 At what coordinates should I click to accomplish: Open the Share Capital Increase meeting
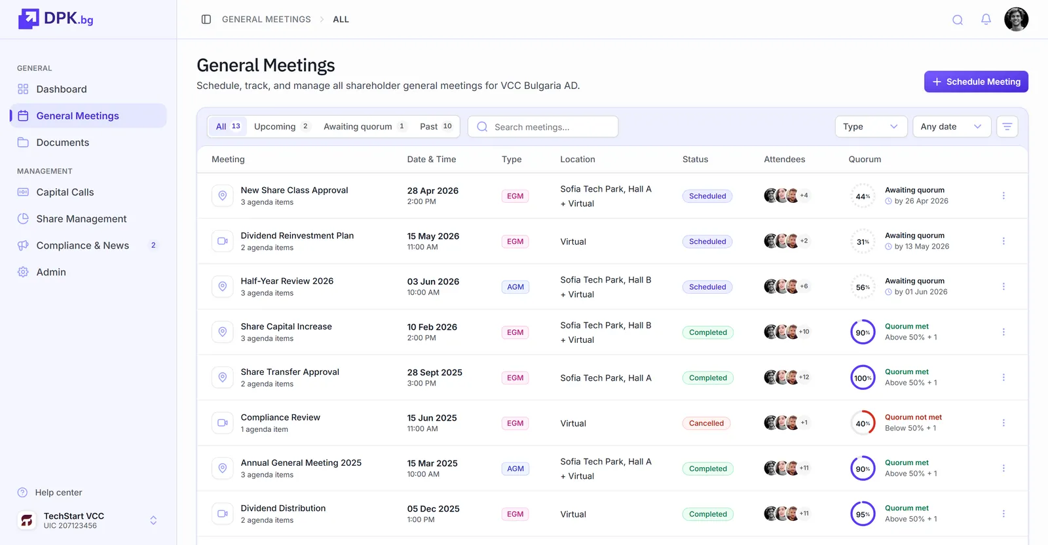pos(286,326)
